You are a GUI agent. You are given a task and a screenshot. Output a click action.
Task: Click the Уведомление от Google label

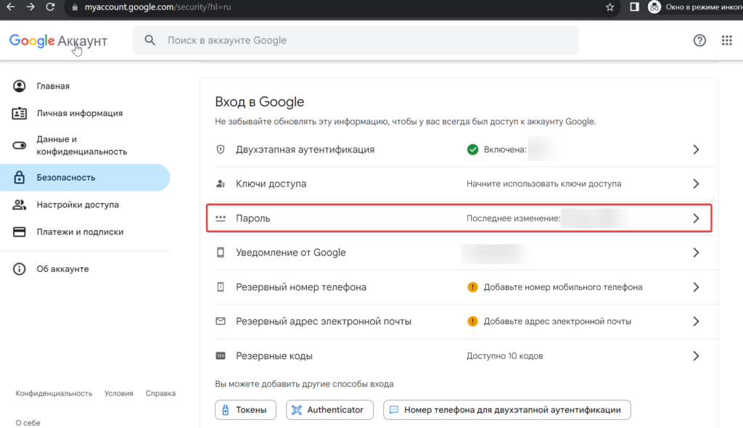click(x=291, y=252)
